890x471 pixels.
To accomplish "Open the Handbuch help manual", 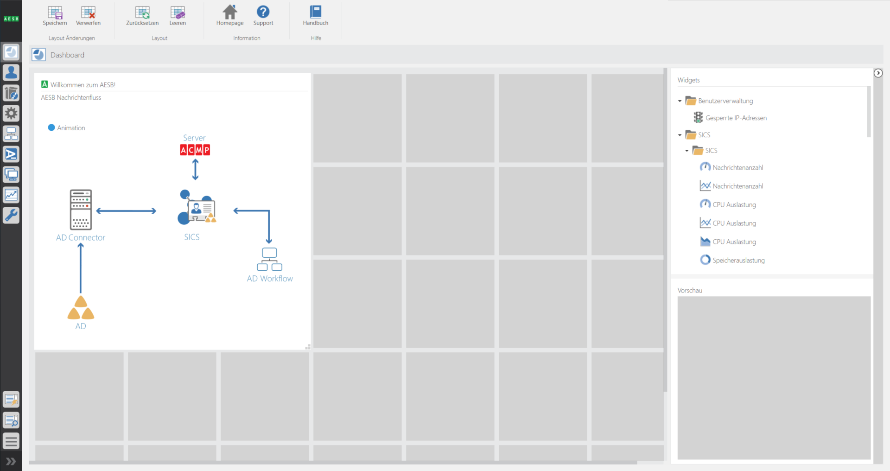I will click(x=315, y=15).
